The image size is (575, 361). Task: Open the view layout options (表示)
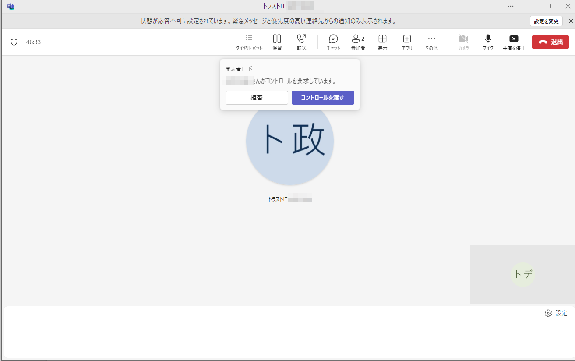(382, 42)
